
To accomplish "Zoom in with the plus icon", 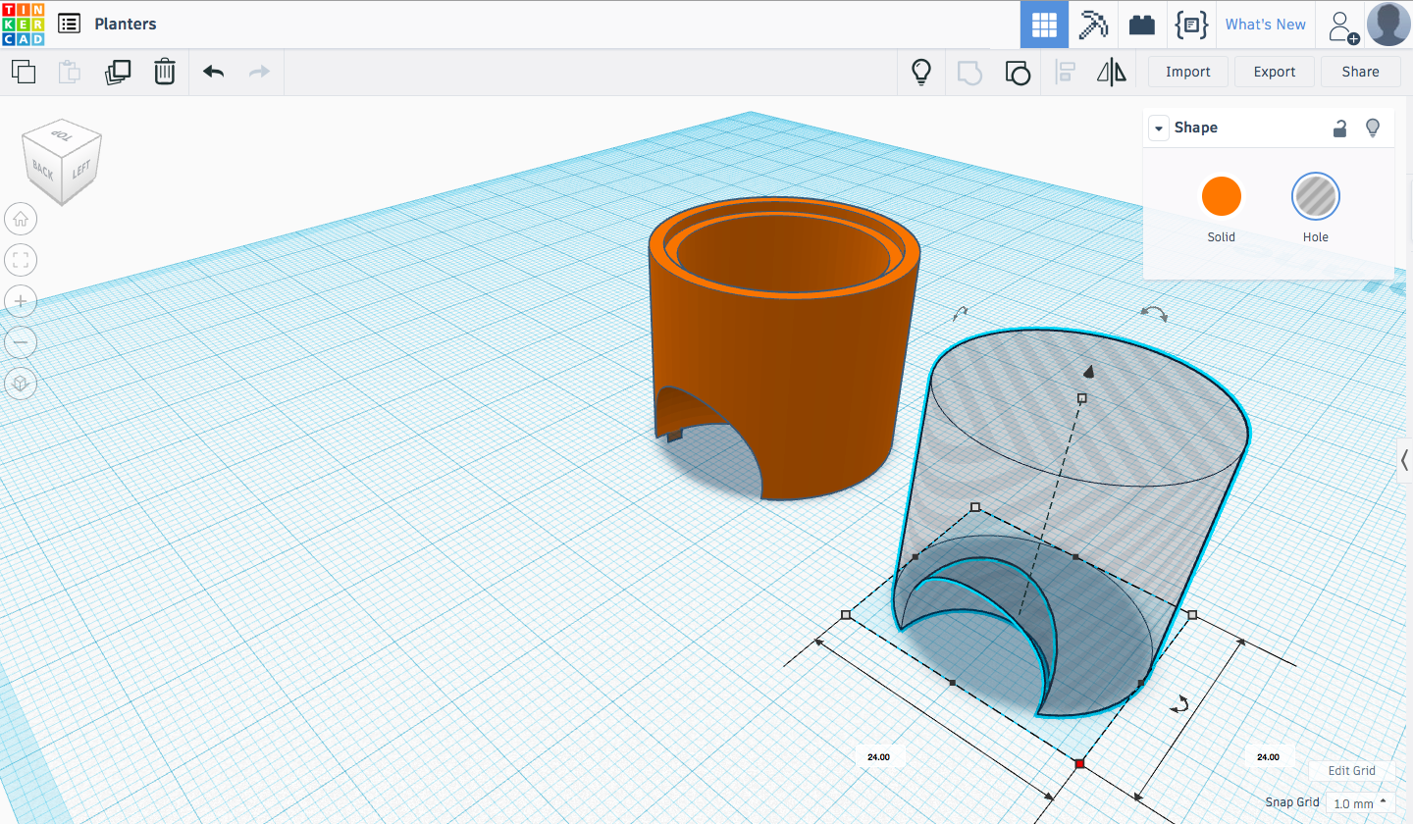I will [21, 300].
